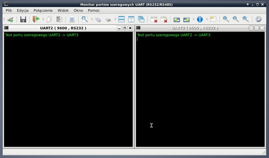Tile windows horizontally via toolbar icon
This screenshot has width=269, height=158.
coord(122,19)
